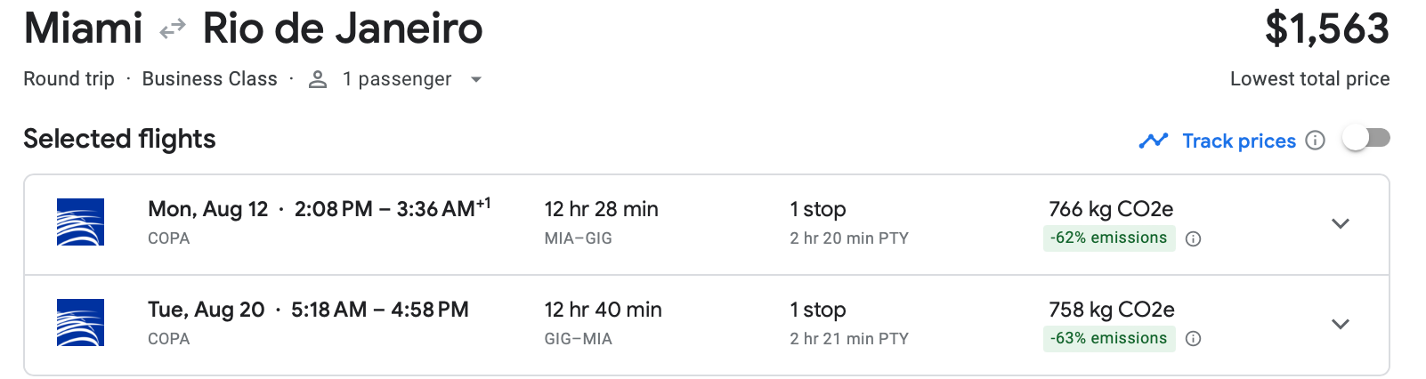Click the Copa logo on Aug 20 flight

click(x=80, y=322)
